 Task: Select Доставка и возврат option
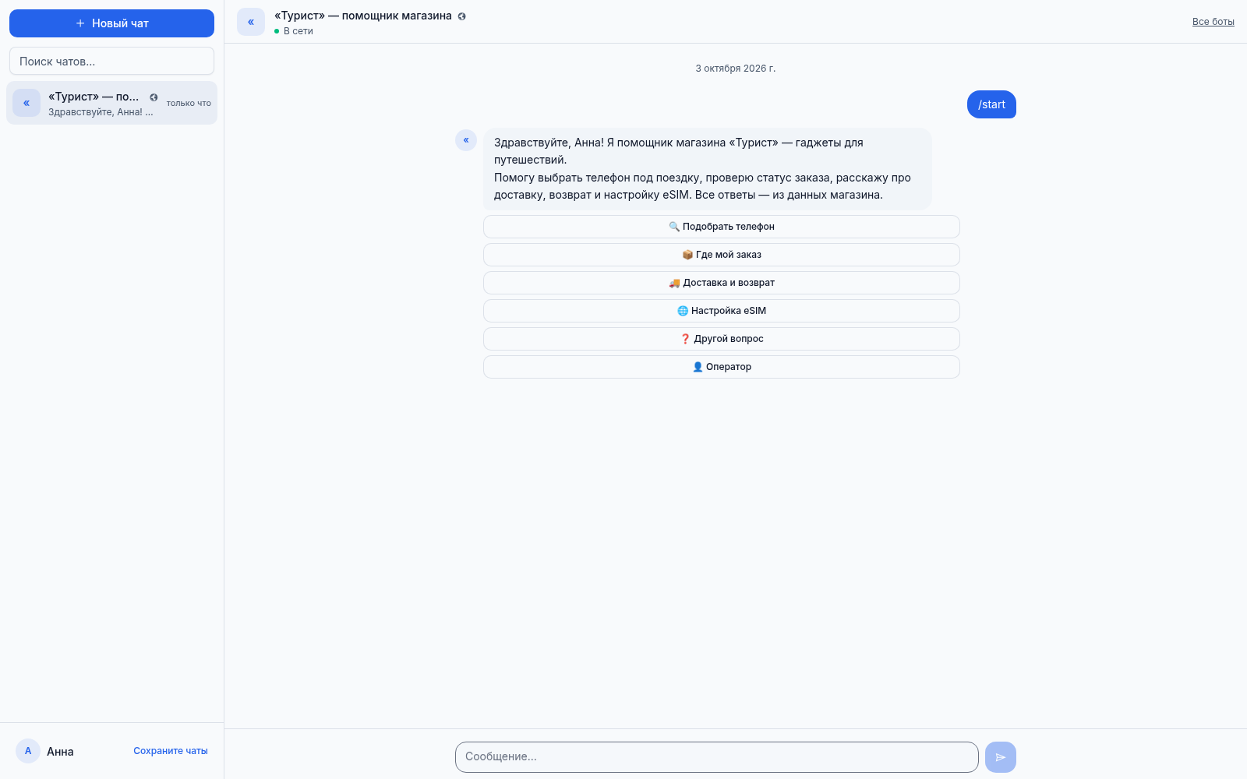coord(721,283)
